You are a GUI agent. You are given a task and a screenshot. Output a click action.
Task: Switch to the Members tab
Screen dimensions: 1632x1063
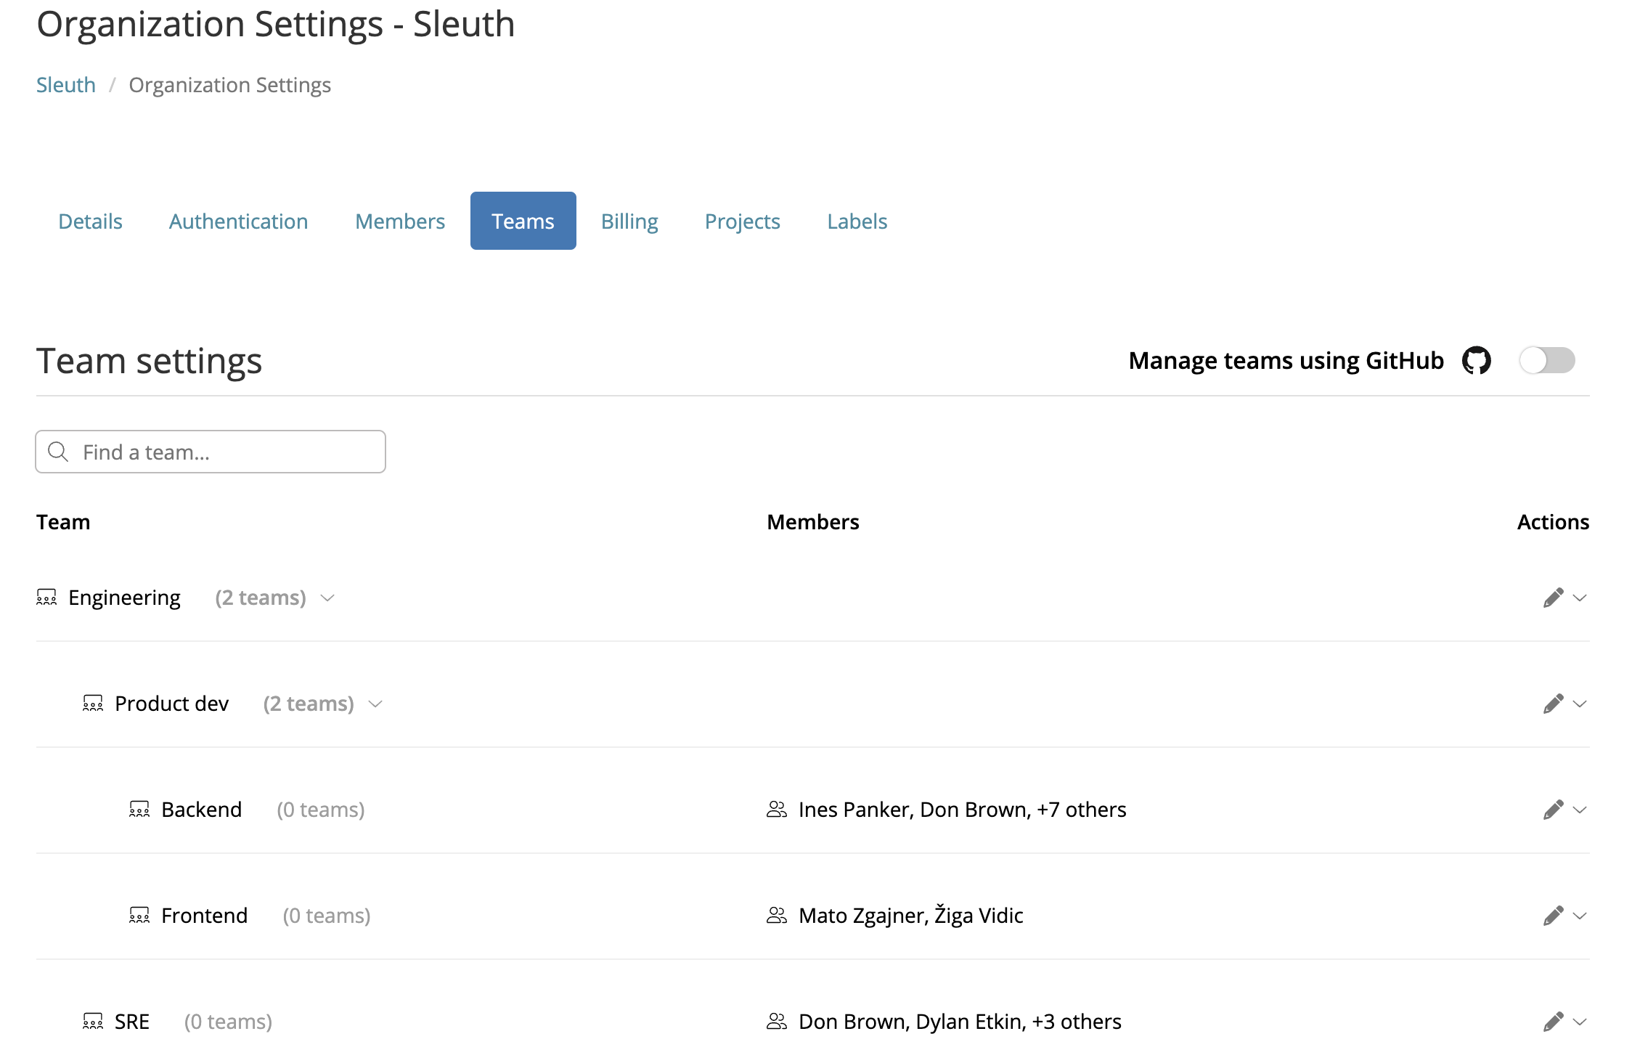[400, 221]
